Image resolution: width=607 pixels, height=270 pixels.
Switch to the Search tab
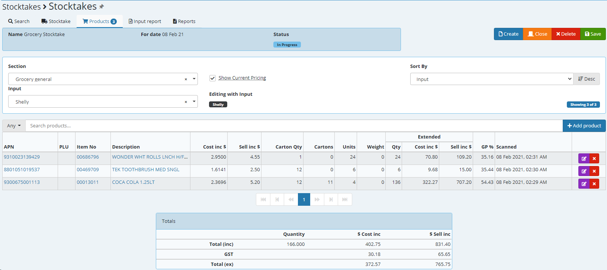(x=19, y=21)
